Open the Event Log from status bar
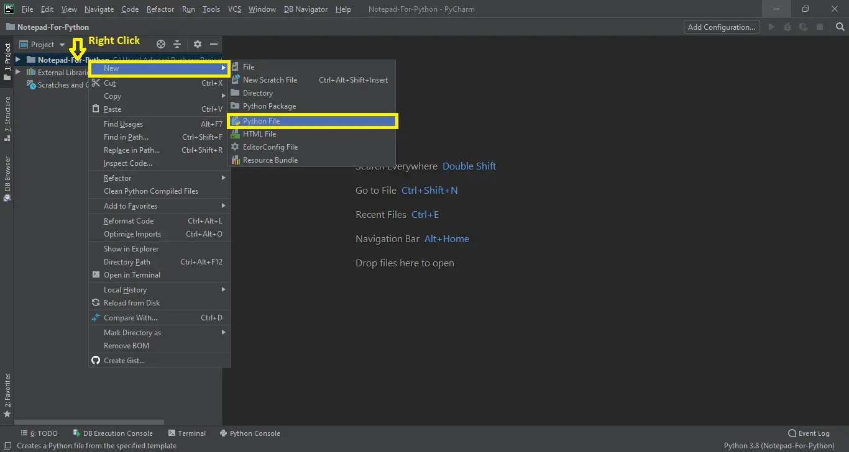Image resolution: width=849 pixels, height=452 pixels. tap(809, 433)
